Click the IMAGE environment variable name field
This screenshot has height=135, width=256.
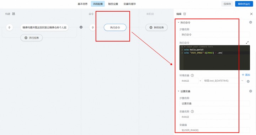pos(189,81)
